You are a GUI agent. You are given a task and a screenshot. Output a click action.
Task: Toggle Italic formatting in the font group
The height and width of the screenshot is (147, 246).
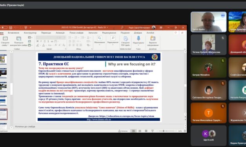(x=41, y=41)
